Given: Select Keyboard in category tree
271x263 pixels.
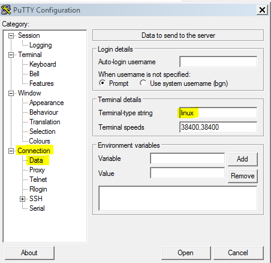Looking at the screenshot, I should coord(43,64).
